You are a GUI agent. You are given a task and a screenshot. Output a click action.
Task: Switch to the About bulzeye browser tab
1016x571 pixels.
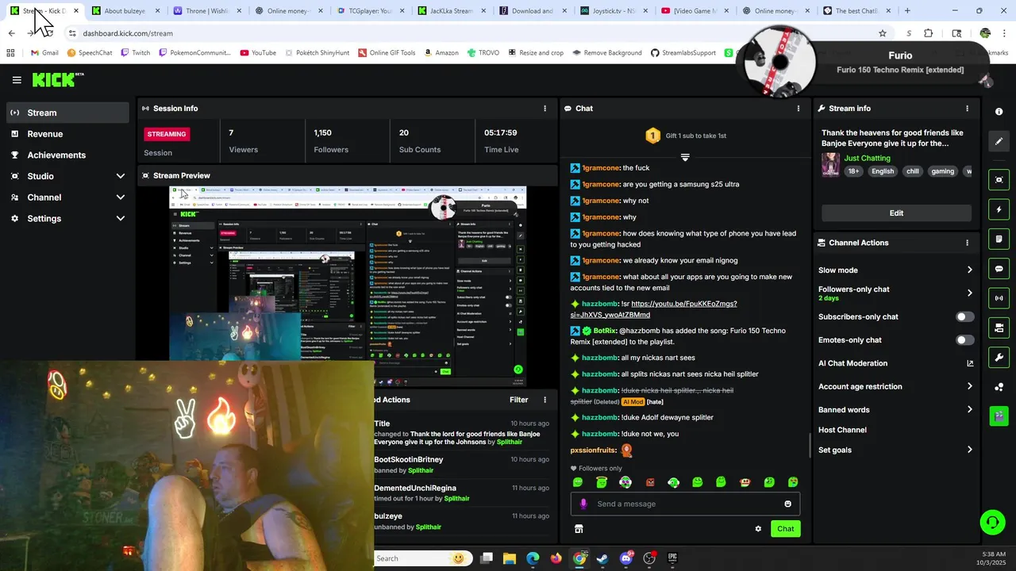pyautogui.click(x=125, y=11)
